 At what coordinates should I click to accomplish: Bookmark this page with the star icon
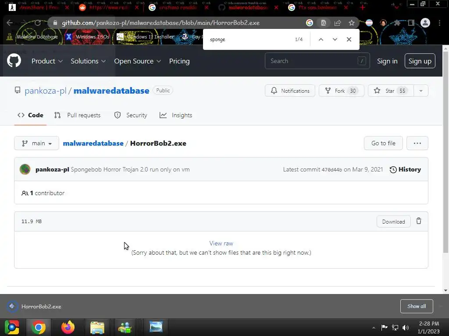[x=351, y=23]
